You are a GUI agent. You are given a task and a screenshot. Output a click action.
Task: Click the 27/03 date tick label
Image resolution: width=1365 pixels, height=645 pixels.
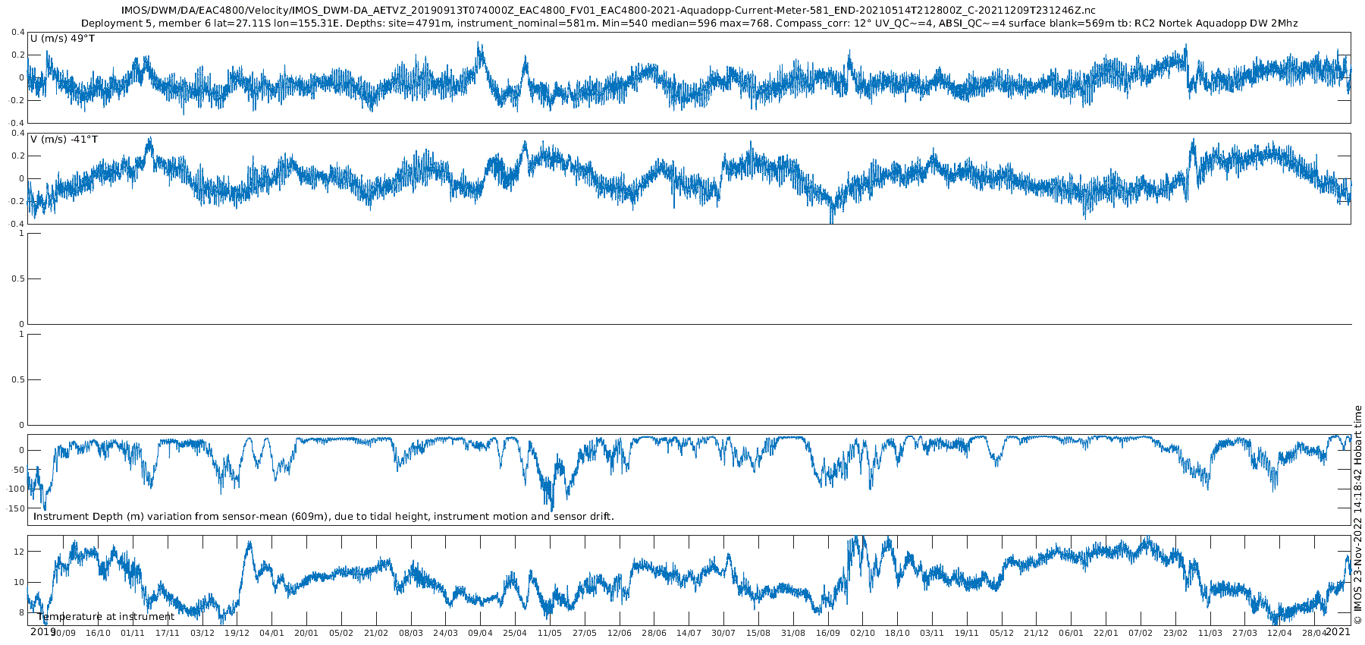click(x=1245, y=633)
